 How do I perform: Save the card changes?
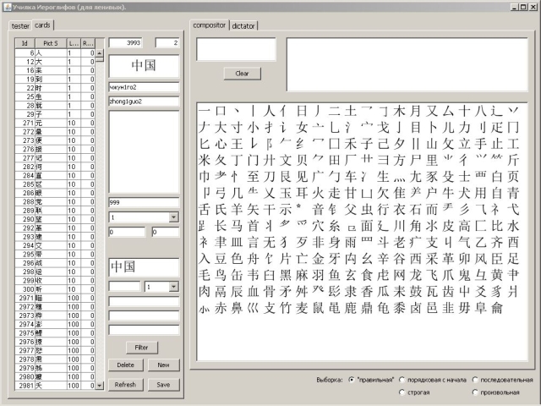[x=163, y=385]
